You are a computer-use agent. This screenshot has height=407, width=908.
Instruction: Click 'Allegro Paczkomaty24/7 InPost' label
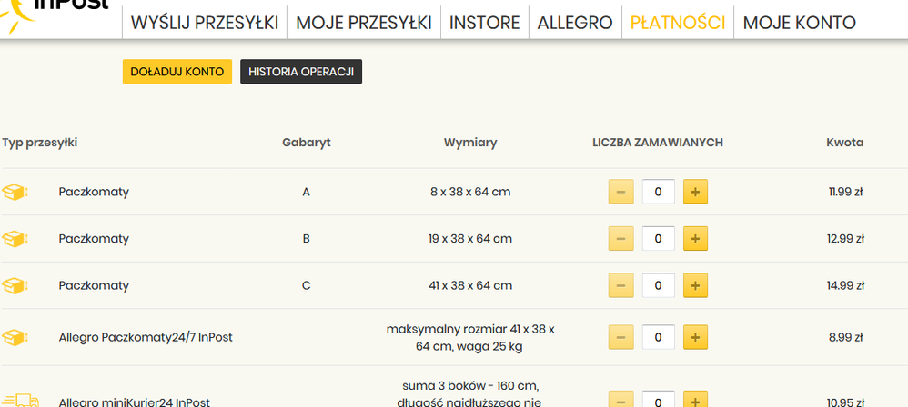146,338
